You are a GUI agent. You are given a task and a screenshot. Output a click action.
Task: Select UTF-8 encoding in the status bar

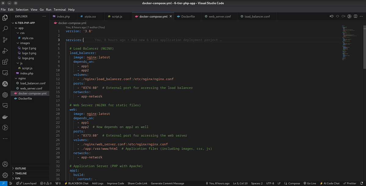point(270,183)
